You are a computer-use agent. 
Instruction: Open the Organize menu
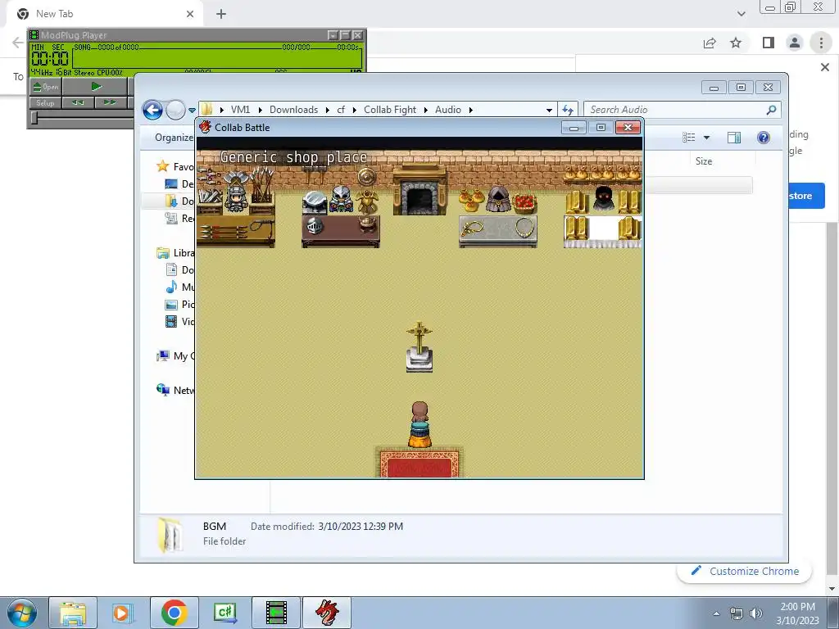pos(175,138)
